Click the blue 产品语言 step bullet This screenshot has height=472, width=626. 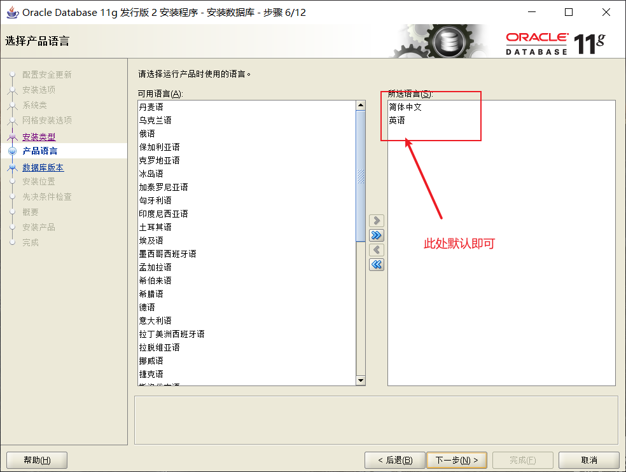(x=13, y=151)
